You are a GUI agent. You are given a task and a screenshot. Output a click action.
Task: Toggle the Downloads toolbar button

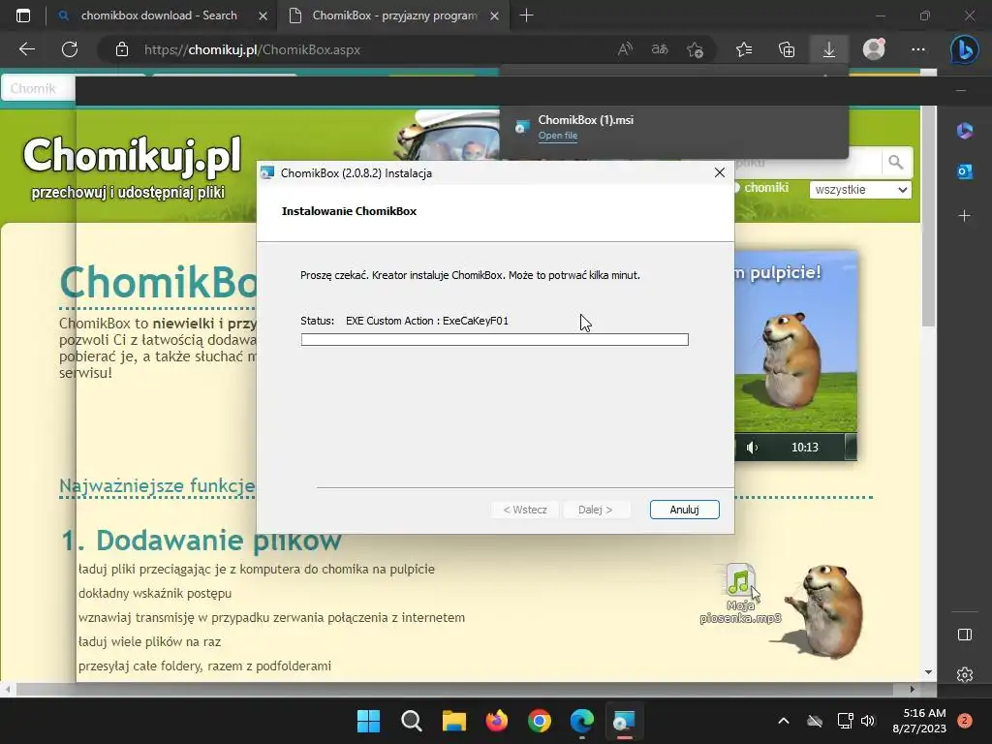click(829, 49)
